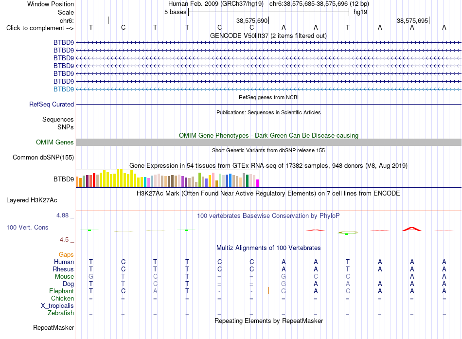Click the gray OMIM Genes bar
This screenshot has width=462, height=339.
tap(268, 143)
